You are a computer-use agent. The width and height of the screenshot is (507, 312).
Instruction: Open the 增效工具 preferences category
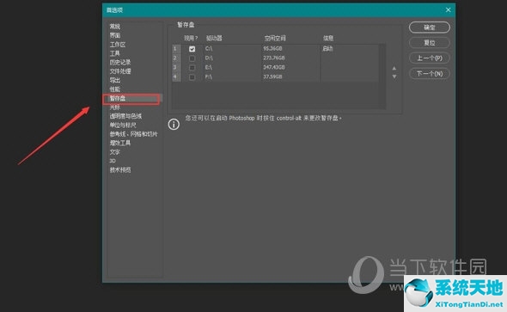120,143
